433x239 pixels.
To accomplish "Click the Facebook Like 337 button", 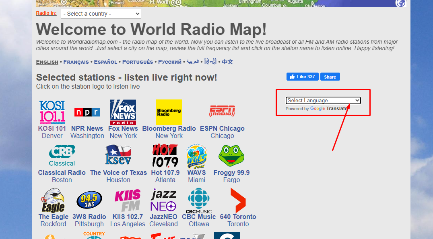I will (302, 77).
